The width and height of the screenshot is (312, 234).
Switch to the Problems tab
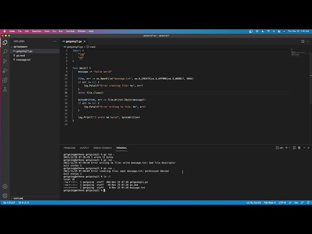[69, 148]
